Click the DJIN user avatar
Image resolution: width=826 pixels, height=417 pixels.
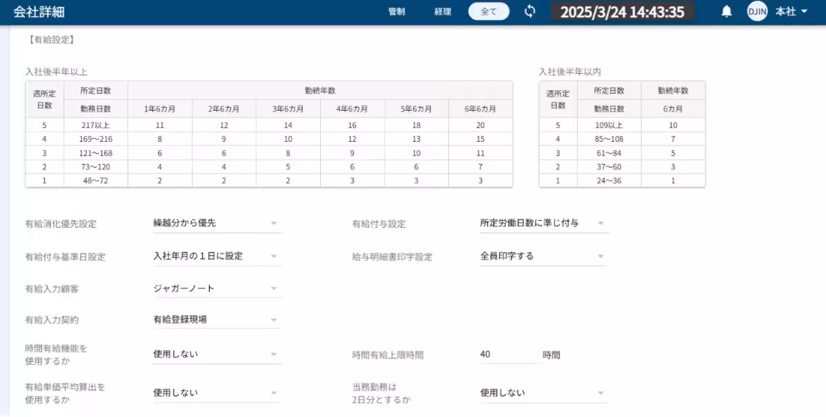point(757,11)
